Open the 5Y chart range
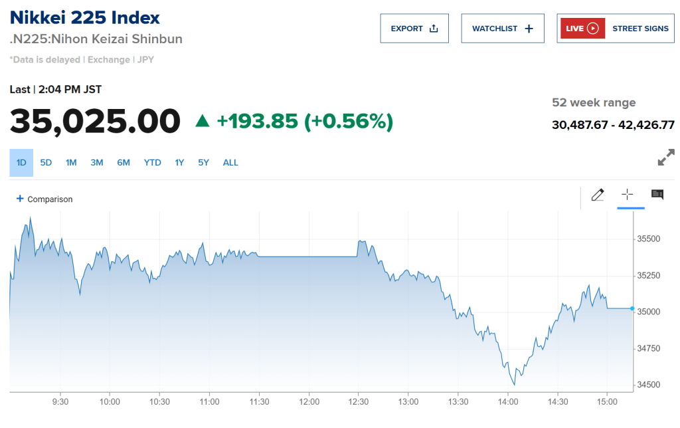Screen dimensions: 680x428 (x=203, y=163)
